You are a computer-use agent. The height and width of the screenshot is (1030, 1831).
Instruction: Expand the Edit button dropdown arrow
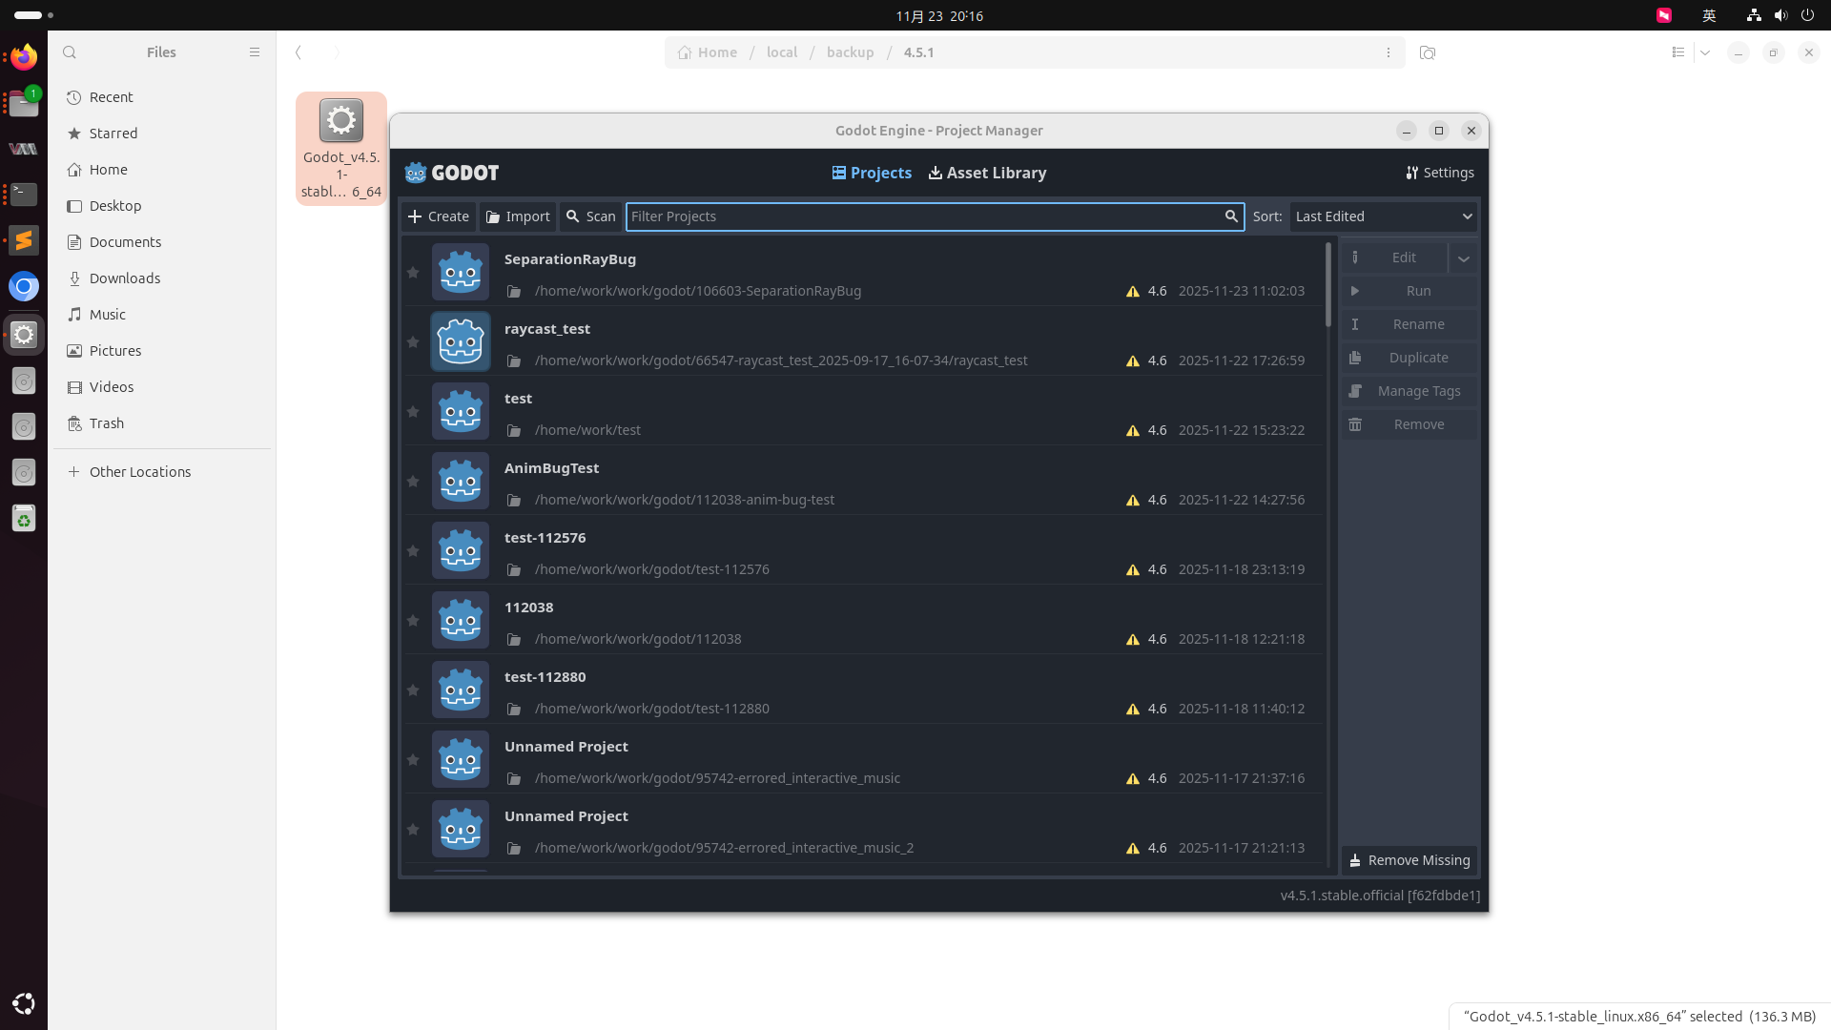(x=1463, y=258)
